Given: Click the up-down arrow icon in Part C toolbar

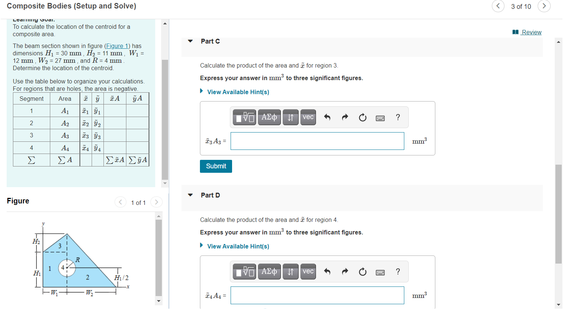Looking at the screenshot, I should click(x=290, y=117).
